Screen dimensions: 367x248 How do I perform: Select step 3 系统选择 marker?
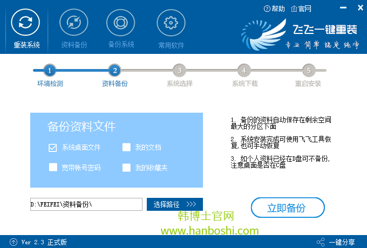[179, 70]
